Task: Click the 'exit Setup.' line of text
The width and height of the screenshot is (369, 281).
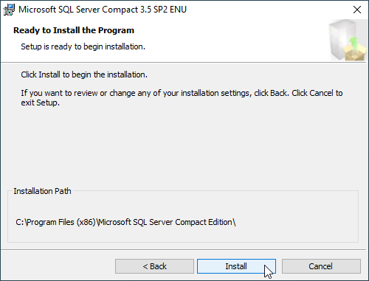Action: pyautogui.click(x=40, y=103)
